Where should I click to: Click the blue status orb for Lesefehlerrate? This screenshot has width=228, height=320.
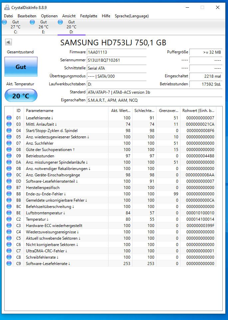tap(9, 118)
